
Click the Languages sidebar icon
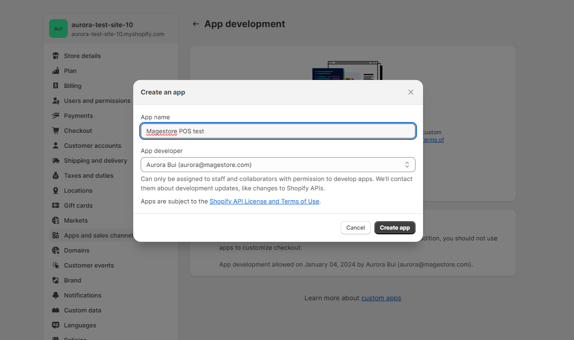(x=55, y=325)
